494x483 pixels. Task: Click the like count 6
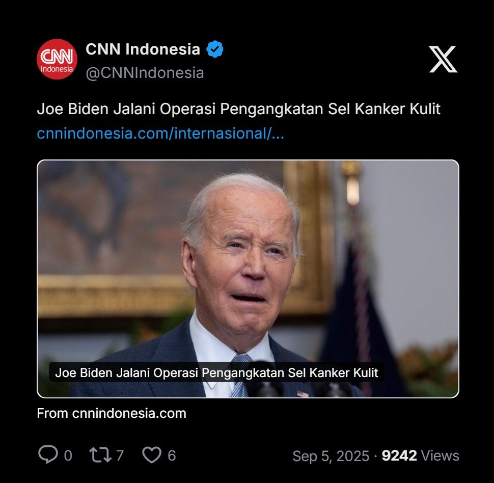pyautogui.click(x=172, y=455)
